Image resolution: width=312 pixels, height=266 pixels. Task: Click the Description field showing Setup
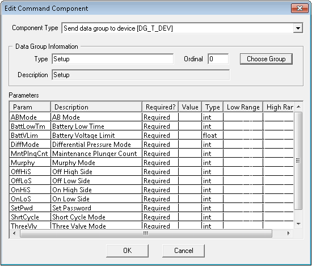click(141, 75)
